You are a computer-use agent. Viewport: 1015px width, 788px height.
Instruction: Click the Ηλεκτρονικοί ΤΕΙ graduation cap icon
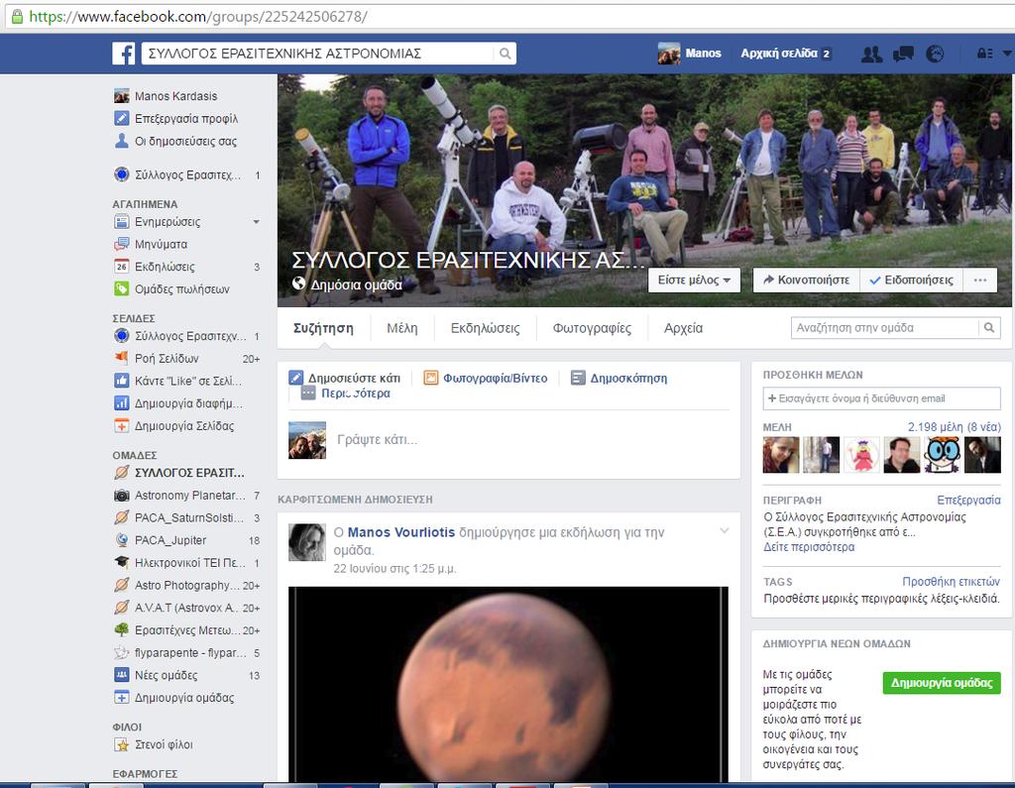(x=122, y=563)
